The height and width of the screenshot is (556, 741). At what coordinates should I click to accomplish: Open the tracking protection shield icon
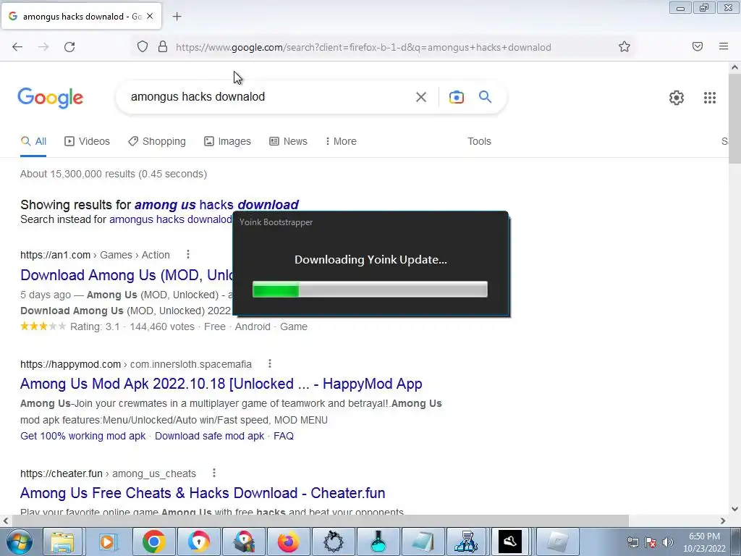coord(143,47)
